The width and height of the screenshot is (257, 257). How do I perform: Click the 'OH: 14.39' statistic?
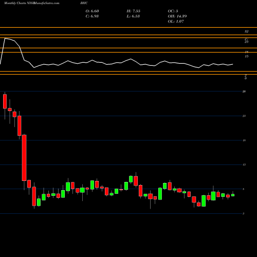(177, 16)
